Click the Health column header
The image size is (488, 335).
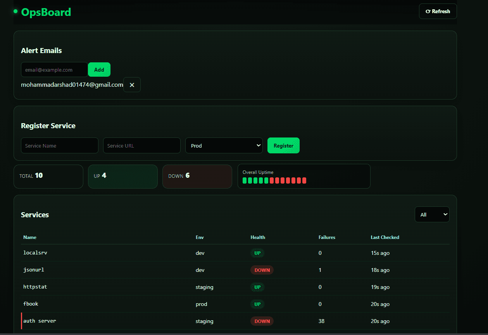258,237
